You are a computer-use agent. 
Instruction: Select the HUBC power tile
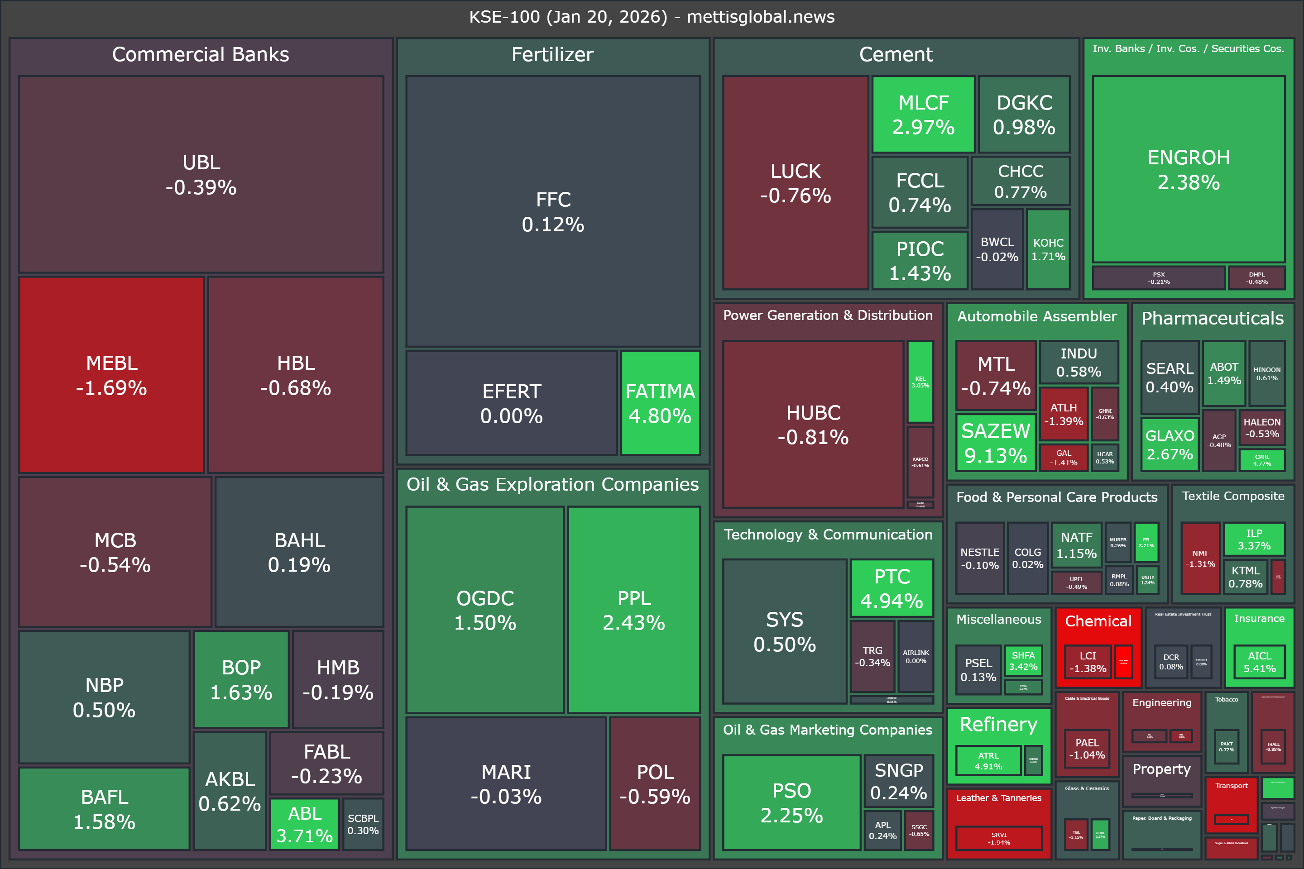pos(813,425)
